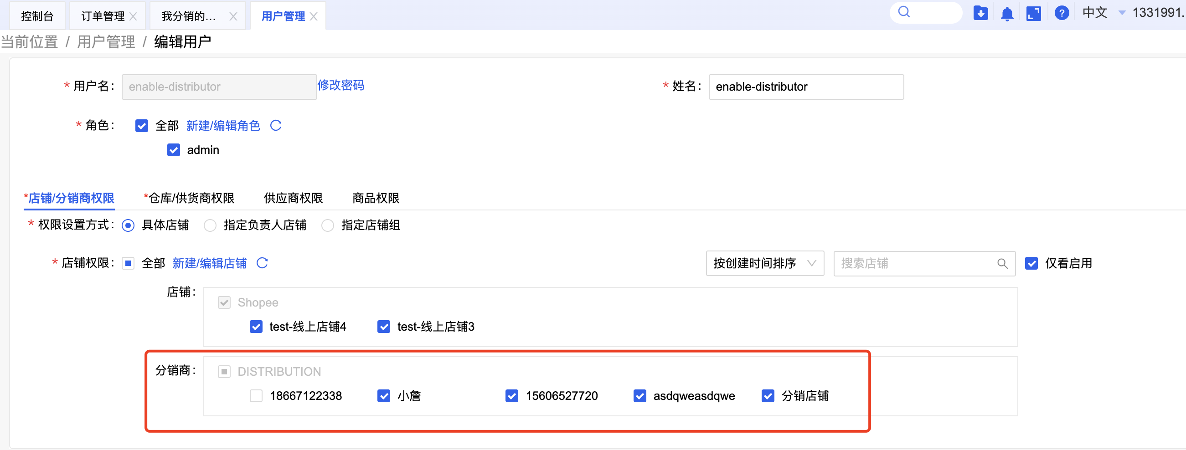Open the 店铺/分销商权限 tab
This screenshot has width=1186, height=450.
pos(69,198)
